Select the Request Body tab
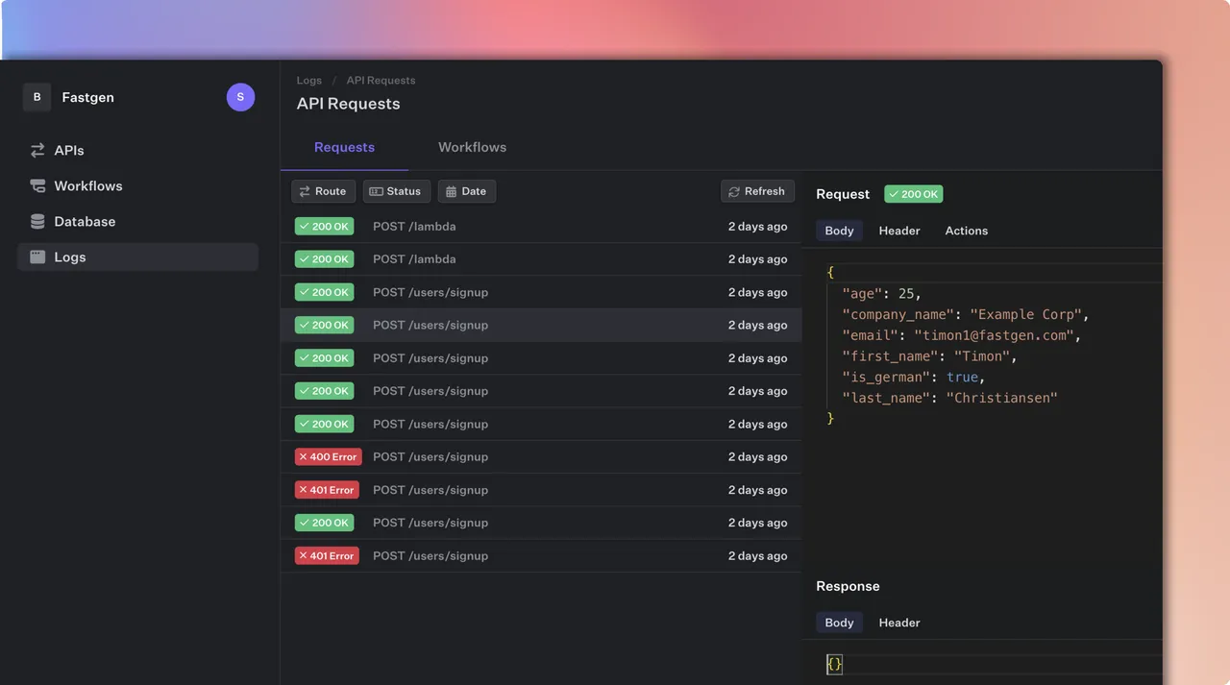The width and height of the screenshot is (1230, 685). (x=839, y=231)
